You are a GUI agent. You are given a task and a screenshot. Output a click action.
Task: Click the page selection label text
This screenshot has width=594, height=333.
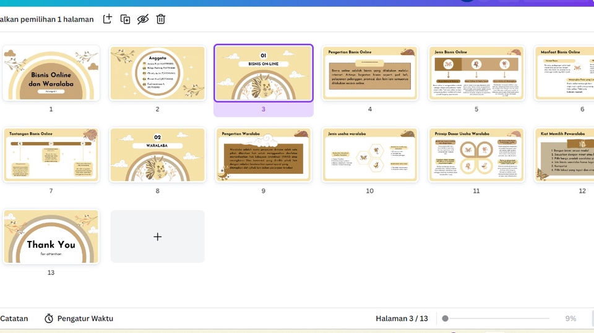(46, 19)
